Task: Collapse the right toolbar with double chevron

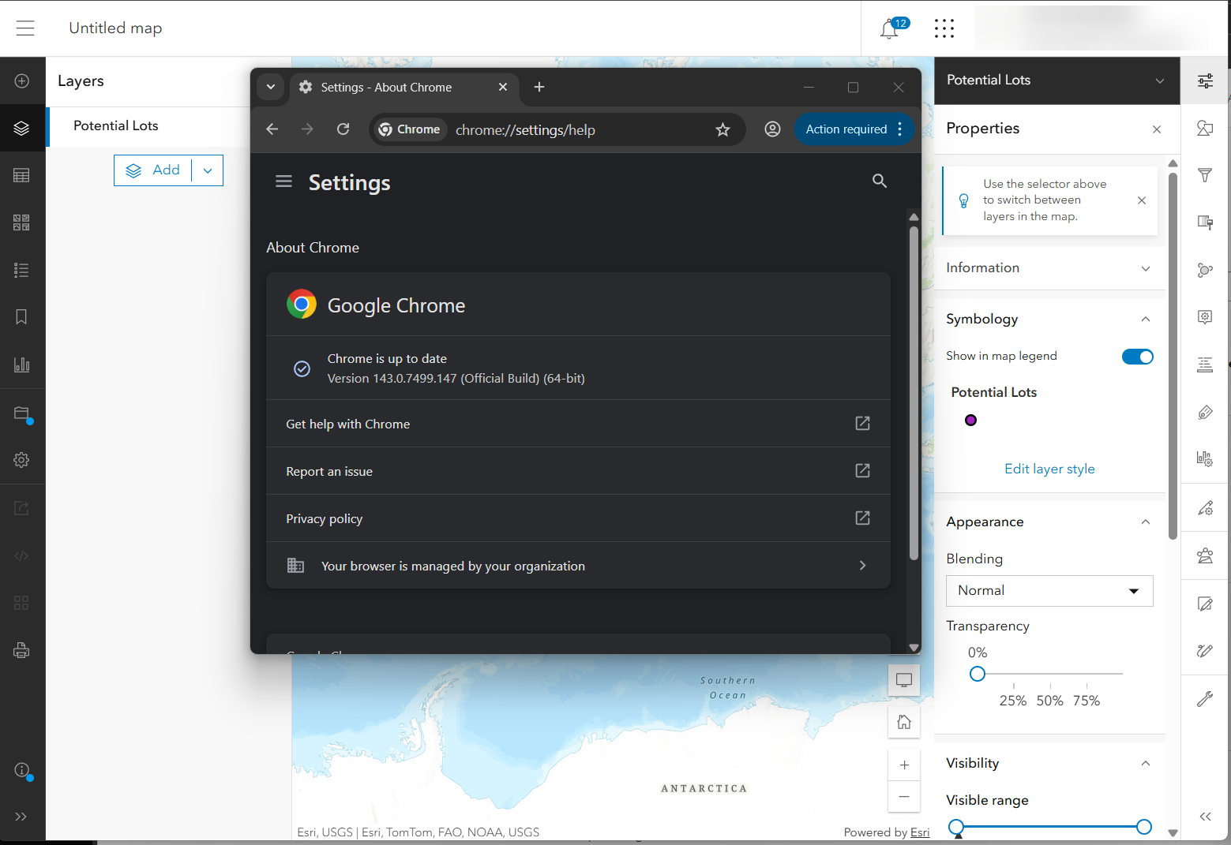Action: (1205, 817)
